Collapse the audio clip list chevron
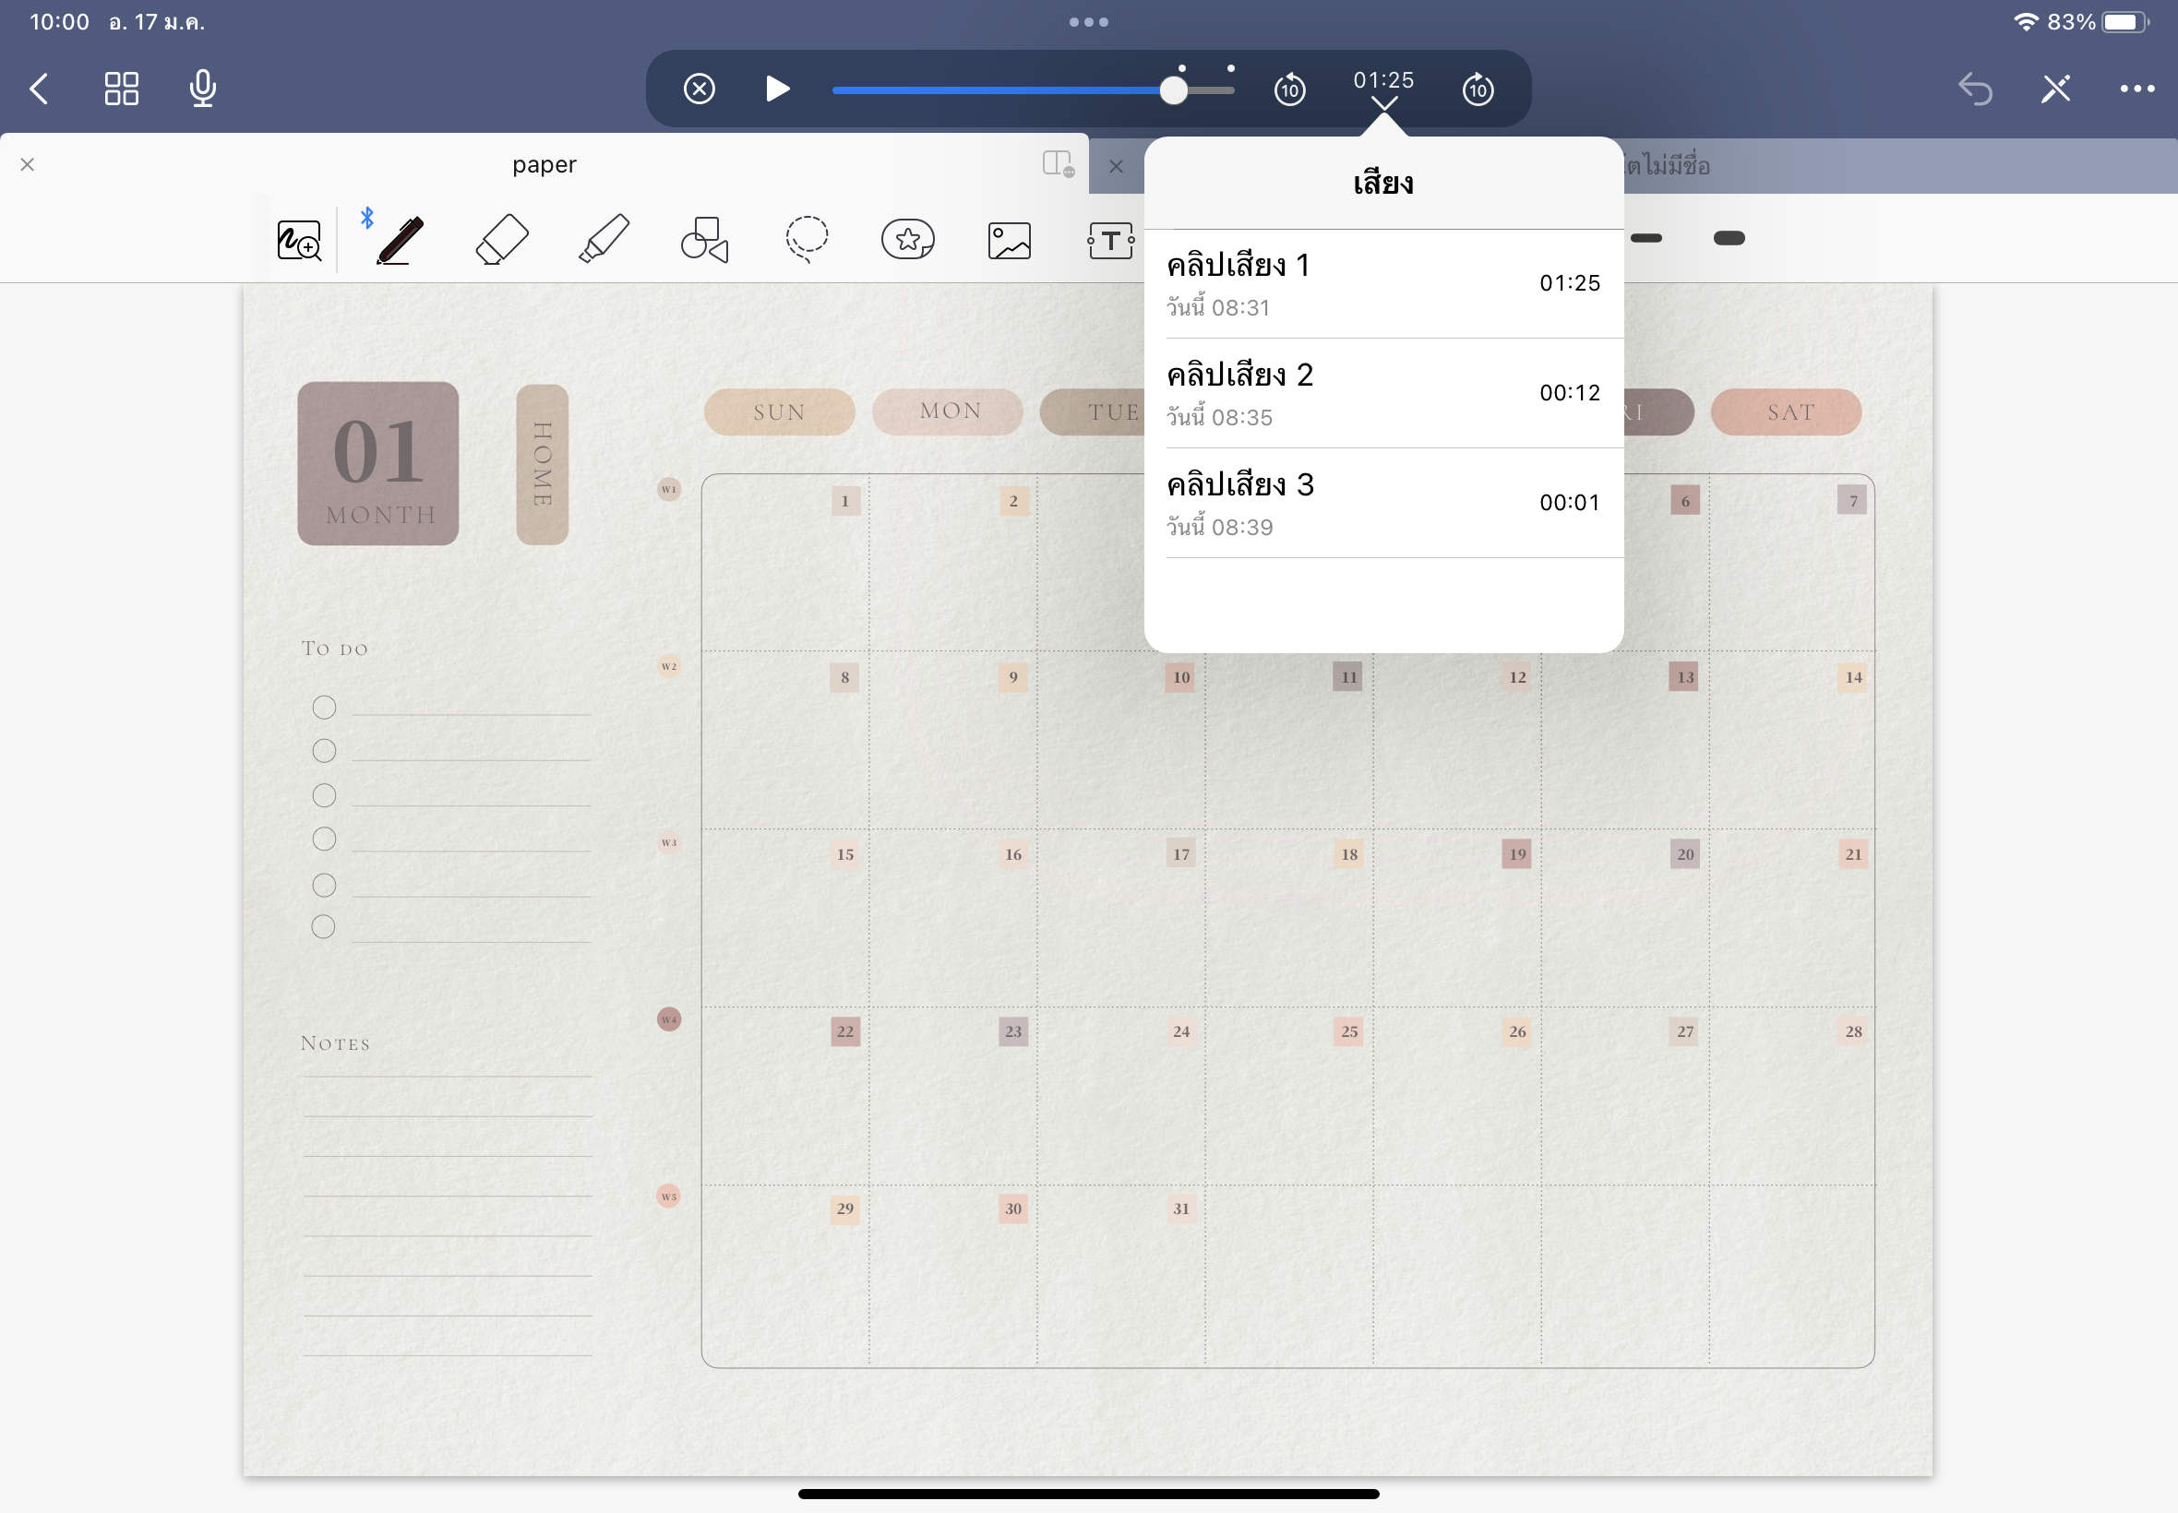The height and width of the screenshot is (1513, 2178). tap(1383, 103)
